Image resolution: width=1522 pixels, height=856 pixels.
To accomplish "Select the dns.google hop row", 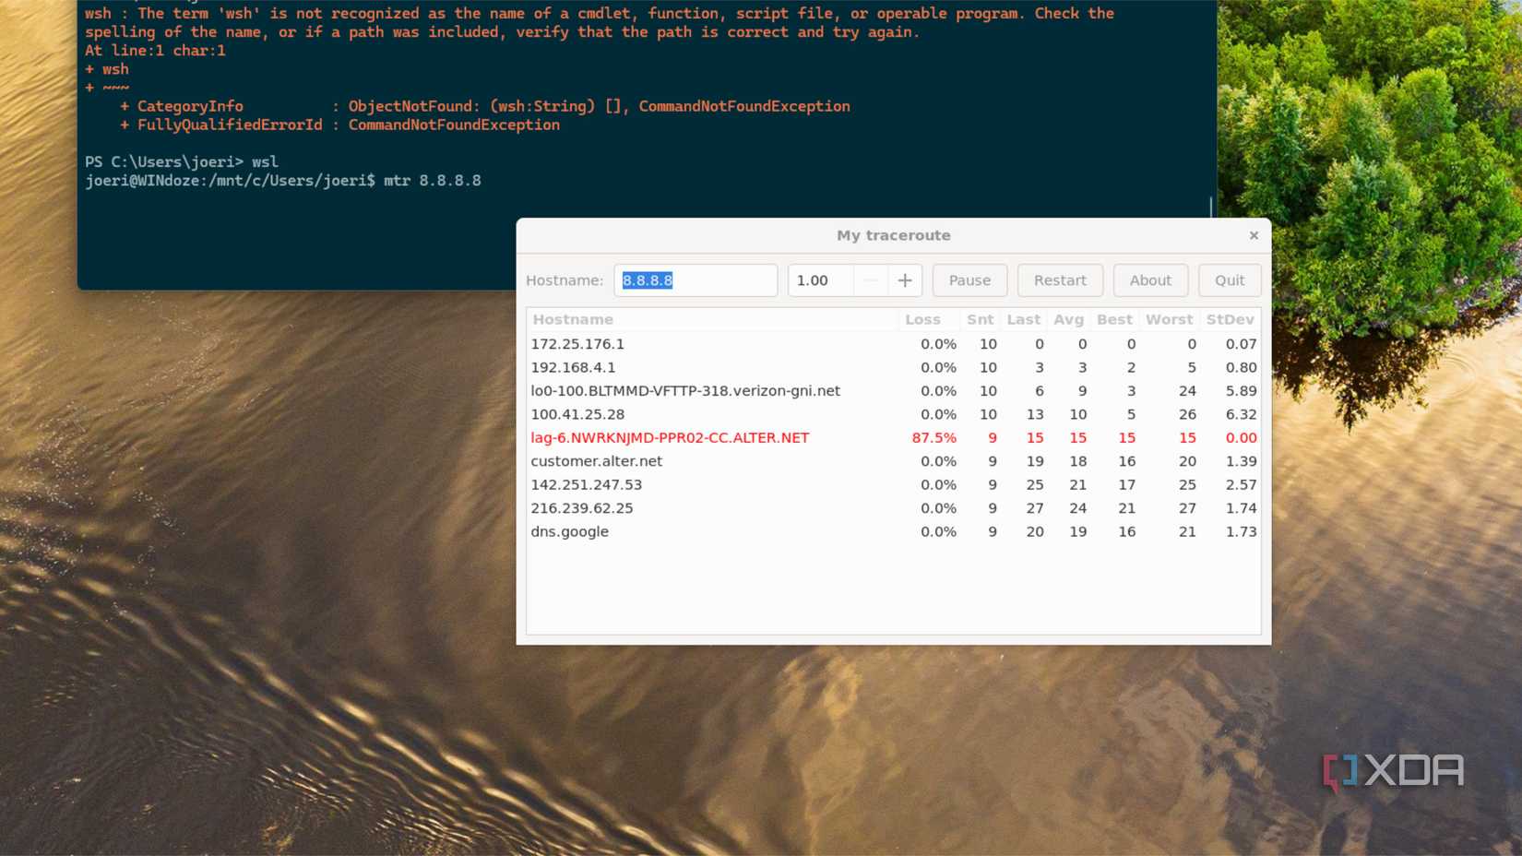I will coord(893,532).
